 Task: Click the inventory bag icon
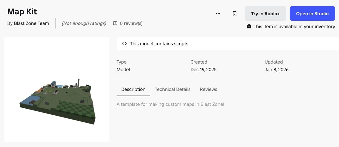point(249,27)
